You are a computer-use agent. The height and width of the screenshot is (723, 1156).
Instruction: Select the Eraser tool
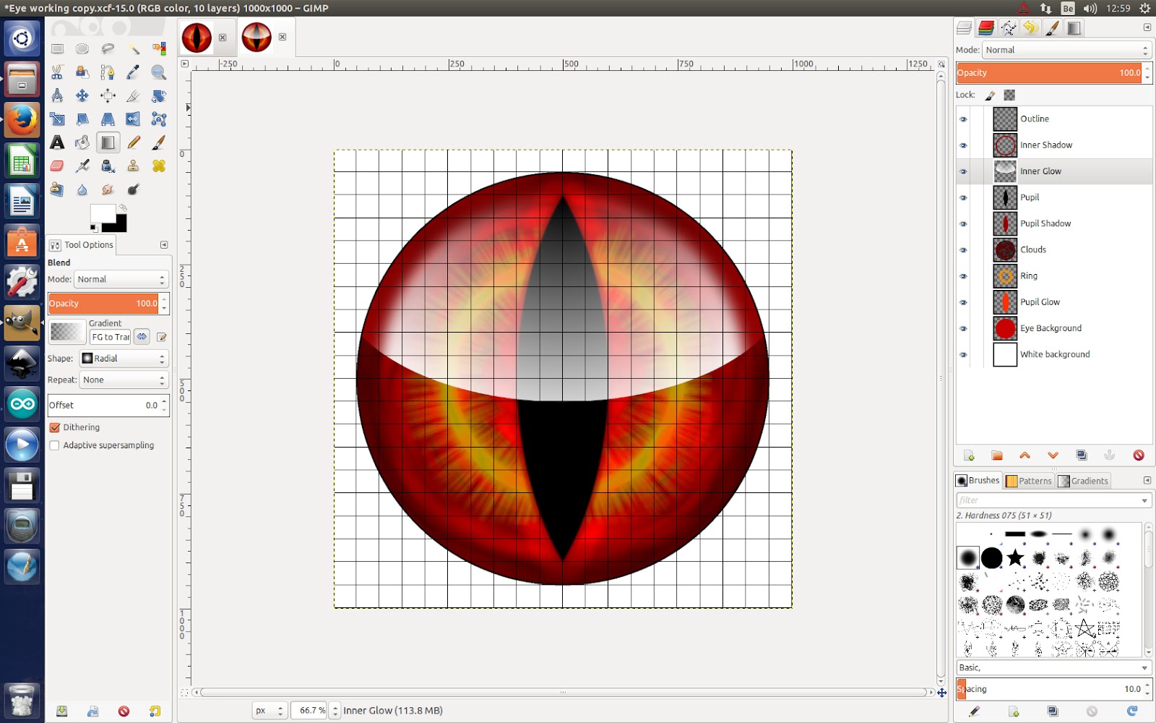coord(58,166)
